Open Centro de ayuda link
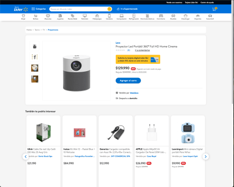The image size is (234, 187). 207,2
